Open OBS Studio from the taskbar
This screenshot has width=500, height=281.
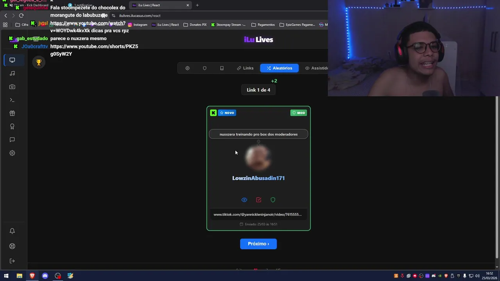click(58, 276)
